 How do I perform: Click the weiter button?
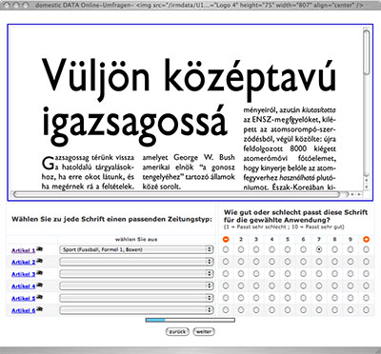[x=204, y=332]
